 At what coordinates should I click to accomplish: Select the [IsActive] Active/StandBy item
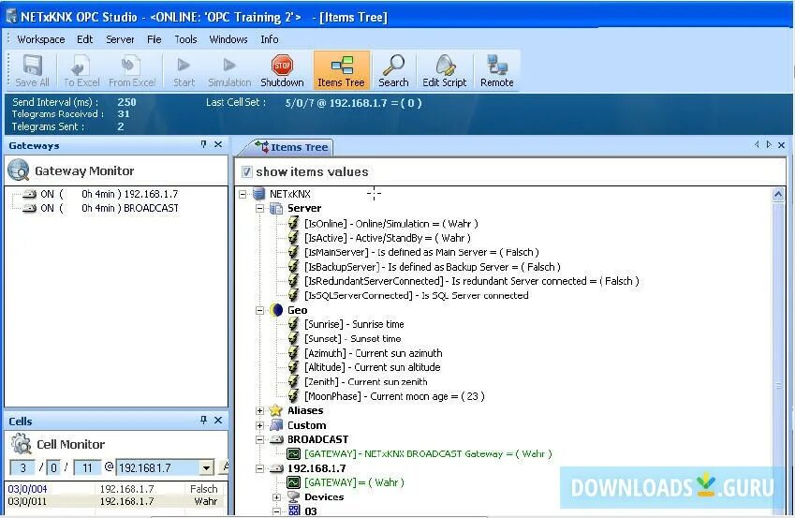pos(388,237)
